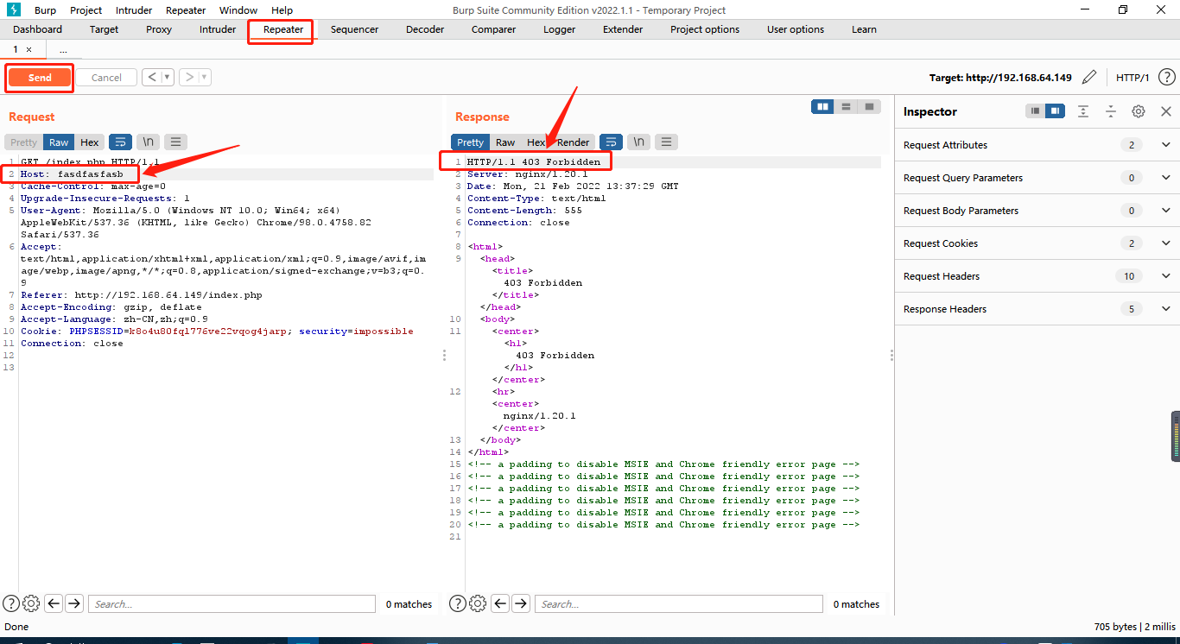Screen dimensions: 1180x644
Task: Open the back history dropdown arrow
Action: point(168,77)
